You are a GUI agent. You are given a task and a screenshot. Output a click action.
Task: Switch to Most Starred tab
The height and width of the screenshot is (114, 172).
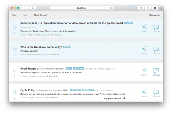coord(40,15)
